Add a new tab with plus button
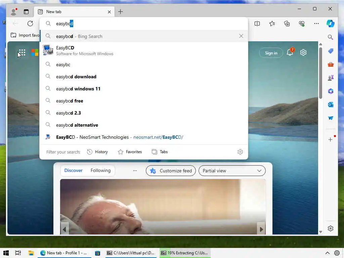 (121, 12)
